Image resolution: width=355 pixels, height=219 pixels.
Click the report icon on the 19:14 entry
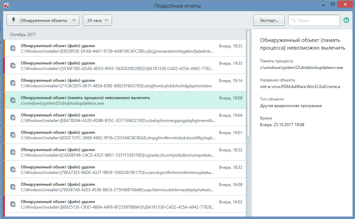13,83
